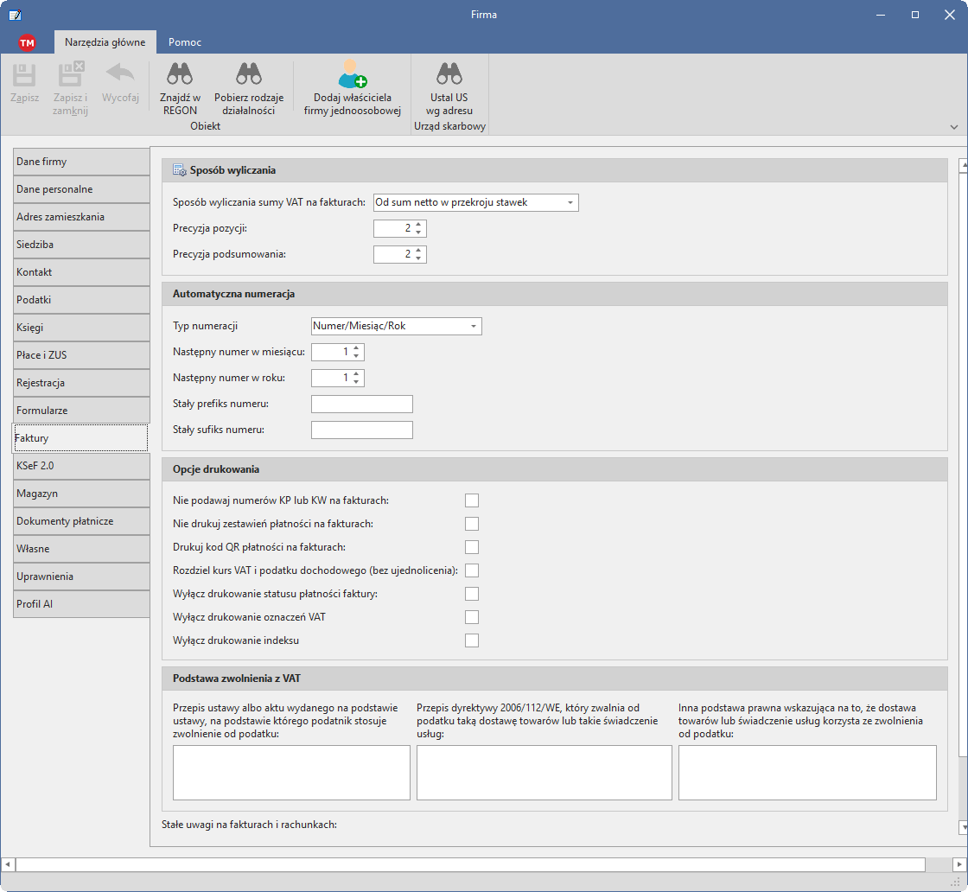Decrease 'Następny numer w roku' value
Viewport: 968px width, 892px height.
pos(356,381)
